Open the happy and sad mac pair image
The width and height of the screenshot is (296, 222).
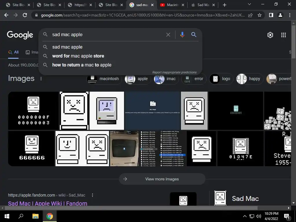click(x=82, y=149)
